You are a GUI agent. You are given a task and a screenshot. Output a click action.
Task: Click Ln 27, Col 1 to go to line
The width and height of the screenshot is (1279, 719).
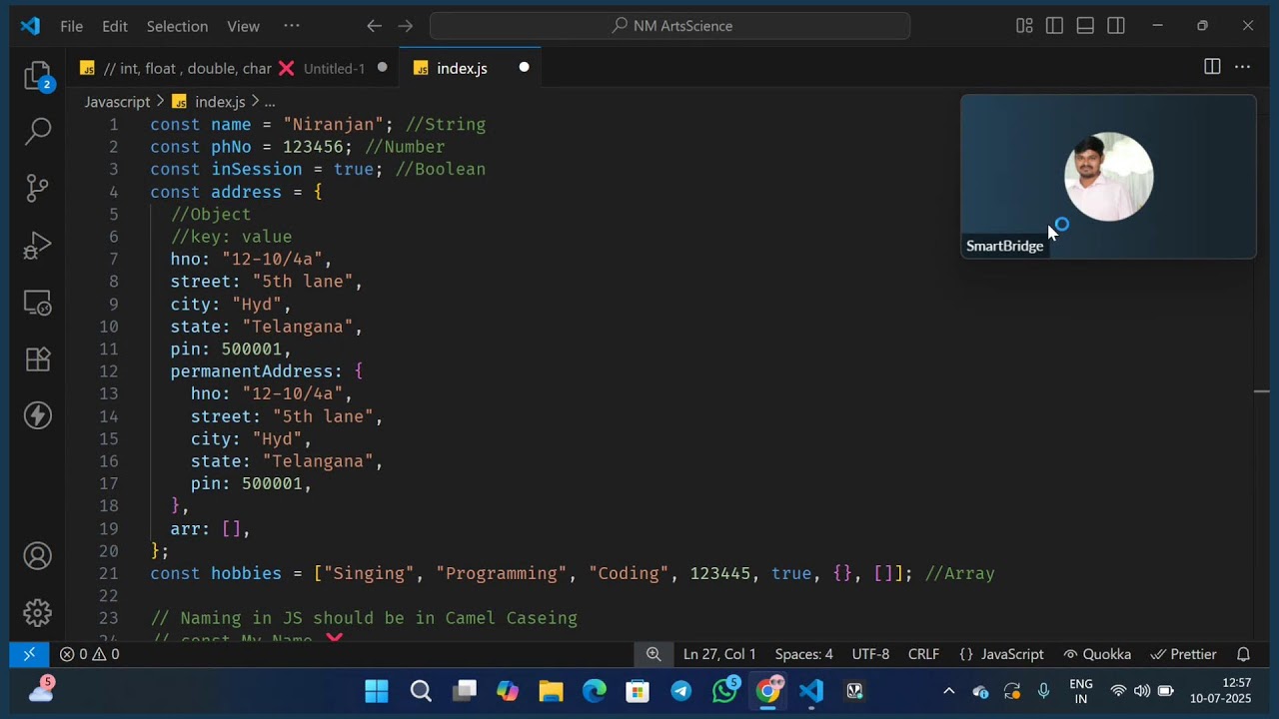click(719, 654)
